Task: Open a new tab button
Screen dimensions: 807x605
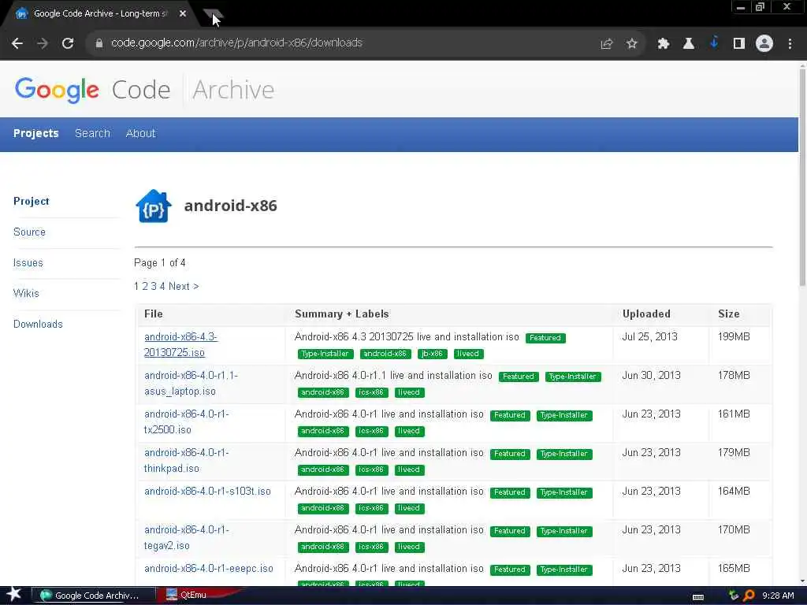Action: (213, 14)
